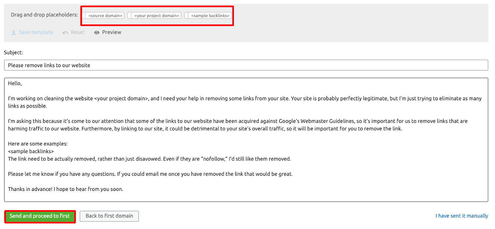Image resolution: width=495 pixels, height=229 pixels.
Task: Click the drag handle on source domain placeholder
Action: pyautogui.click(x=85, y=15)
